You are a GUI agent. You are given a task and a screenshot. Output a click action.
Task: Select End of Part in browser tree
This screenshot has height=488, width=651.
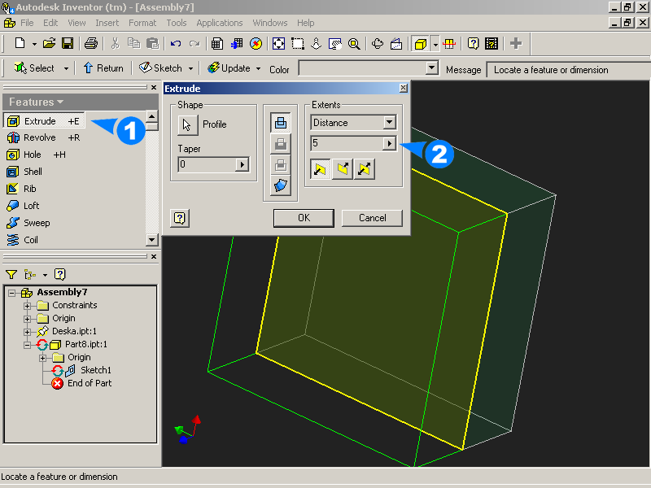coord(90,383)
